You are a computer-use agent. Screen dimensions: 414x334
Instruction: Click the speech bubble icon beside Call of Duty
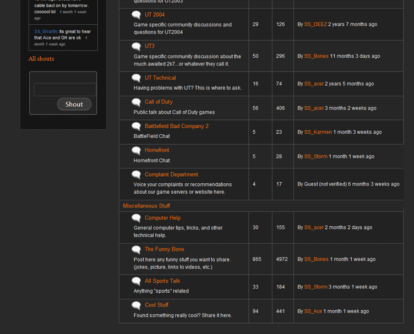pyautogui.click(x=136, y=102)
